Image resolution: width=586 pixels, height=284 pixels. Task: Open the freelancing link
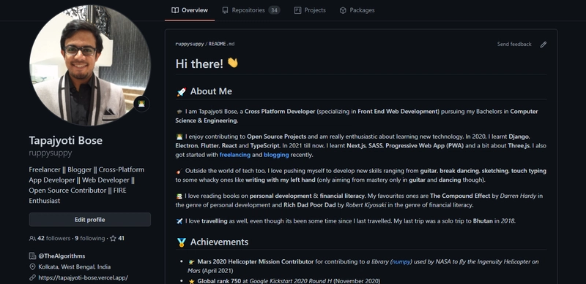click(x=235, y=155)
